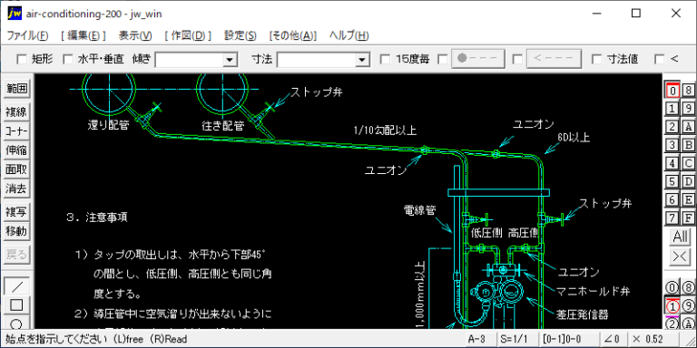This screenshot has height=348, width=697.
Task: Select layer 6 button
Action: [x=672, y=199]
